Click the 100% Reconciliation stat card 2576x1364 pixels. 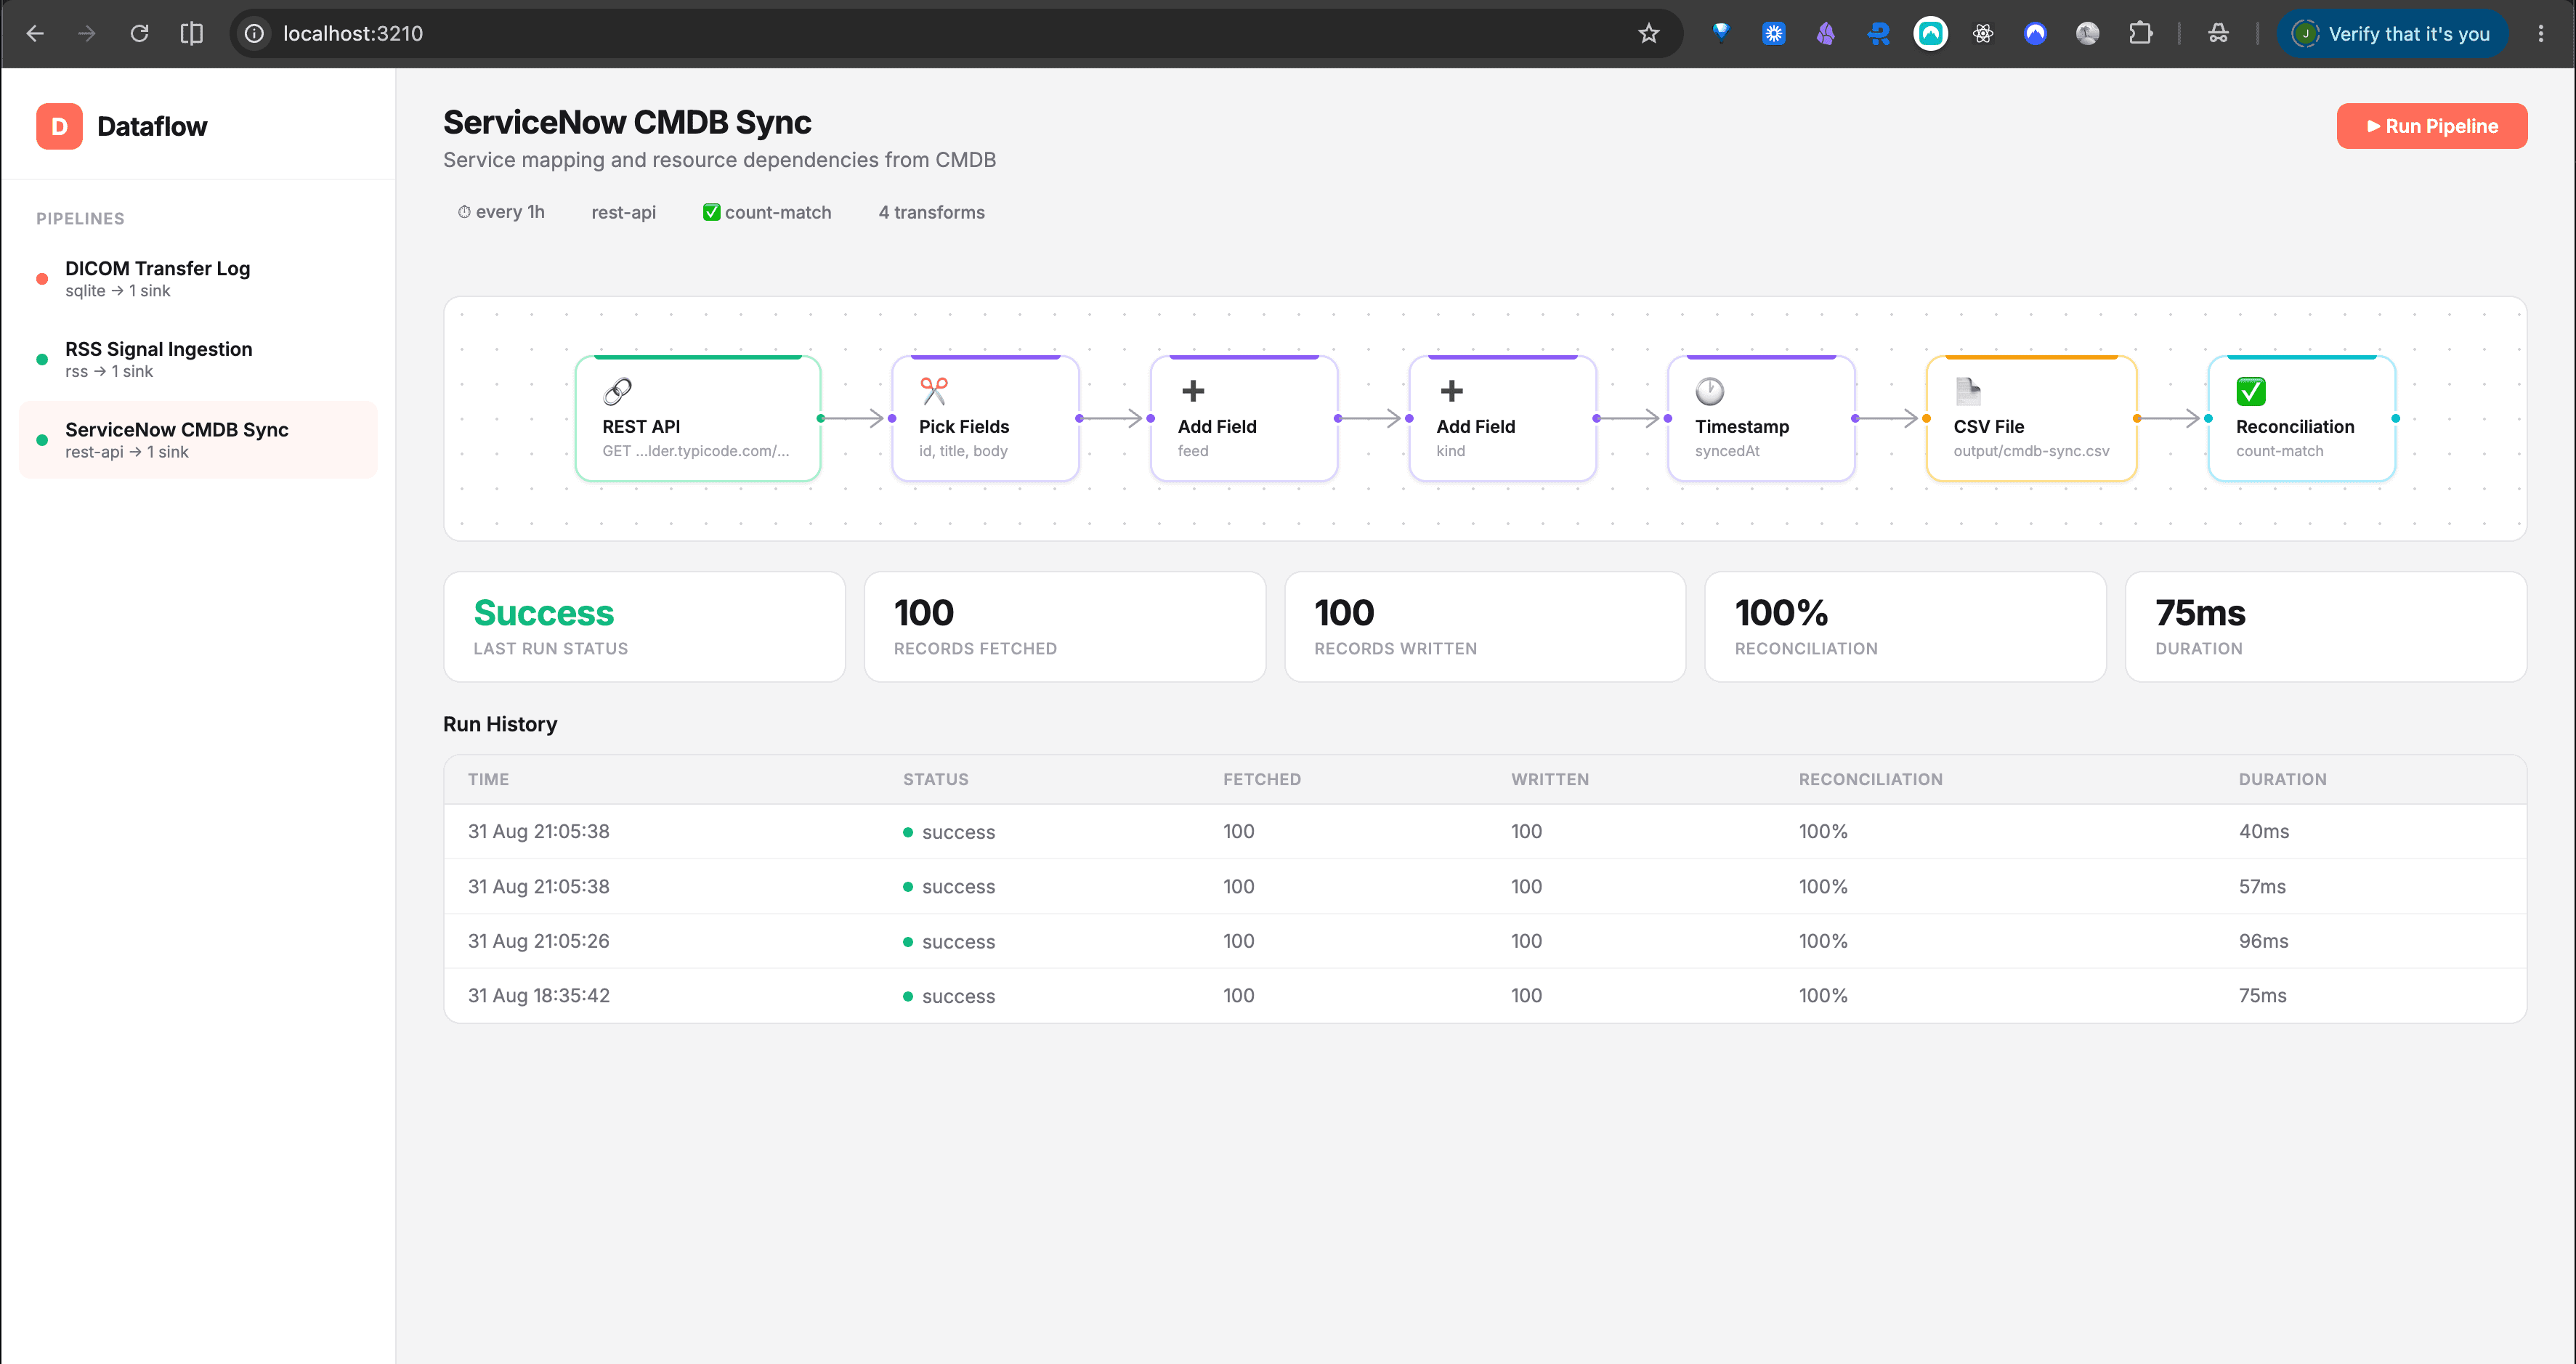(x=1905, y=627)
